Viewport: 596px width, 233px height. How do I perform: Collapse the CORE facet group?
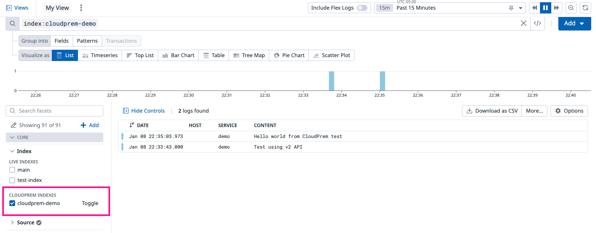pos(12,137)
